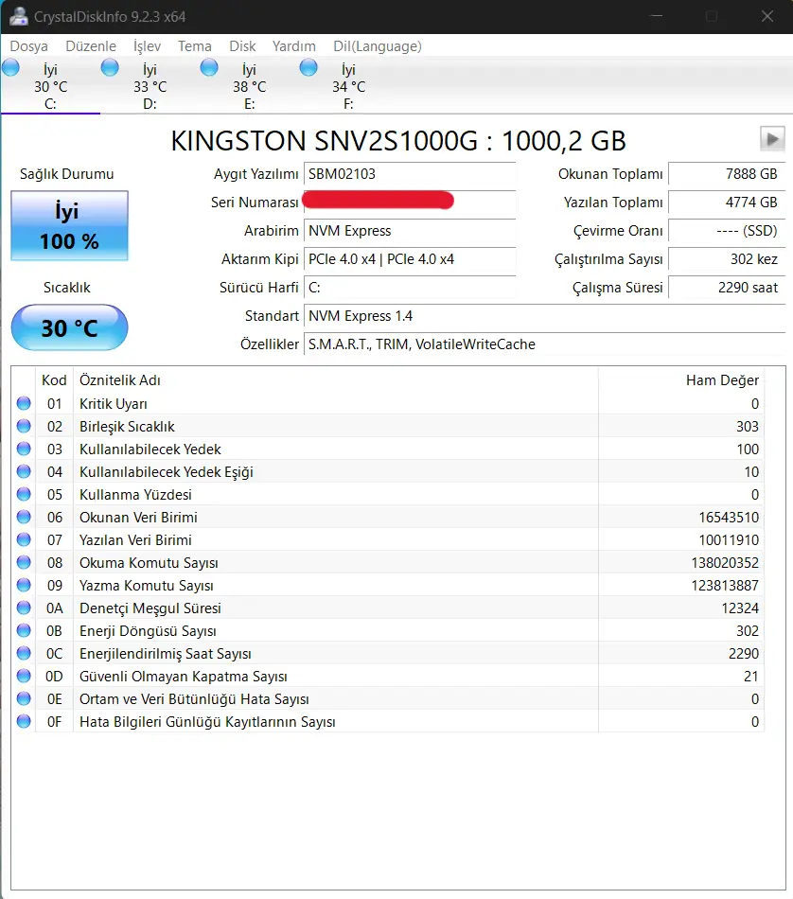This screenshot has height=899, width=793.
Task: Open the Disk menu
Action: pos(242,45)
